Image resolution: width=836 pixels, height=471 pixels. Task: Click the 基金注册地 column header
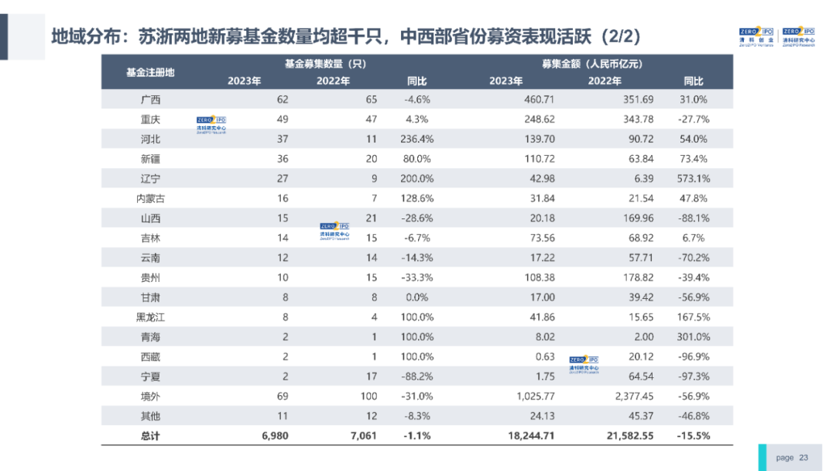150,73
